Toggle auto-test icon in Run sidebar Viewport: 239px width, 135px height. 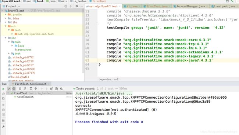[x=3, y=99]
